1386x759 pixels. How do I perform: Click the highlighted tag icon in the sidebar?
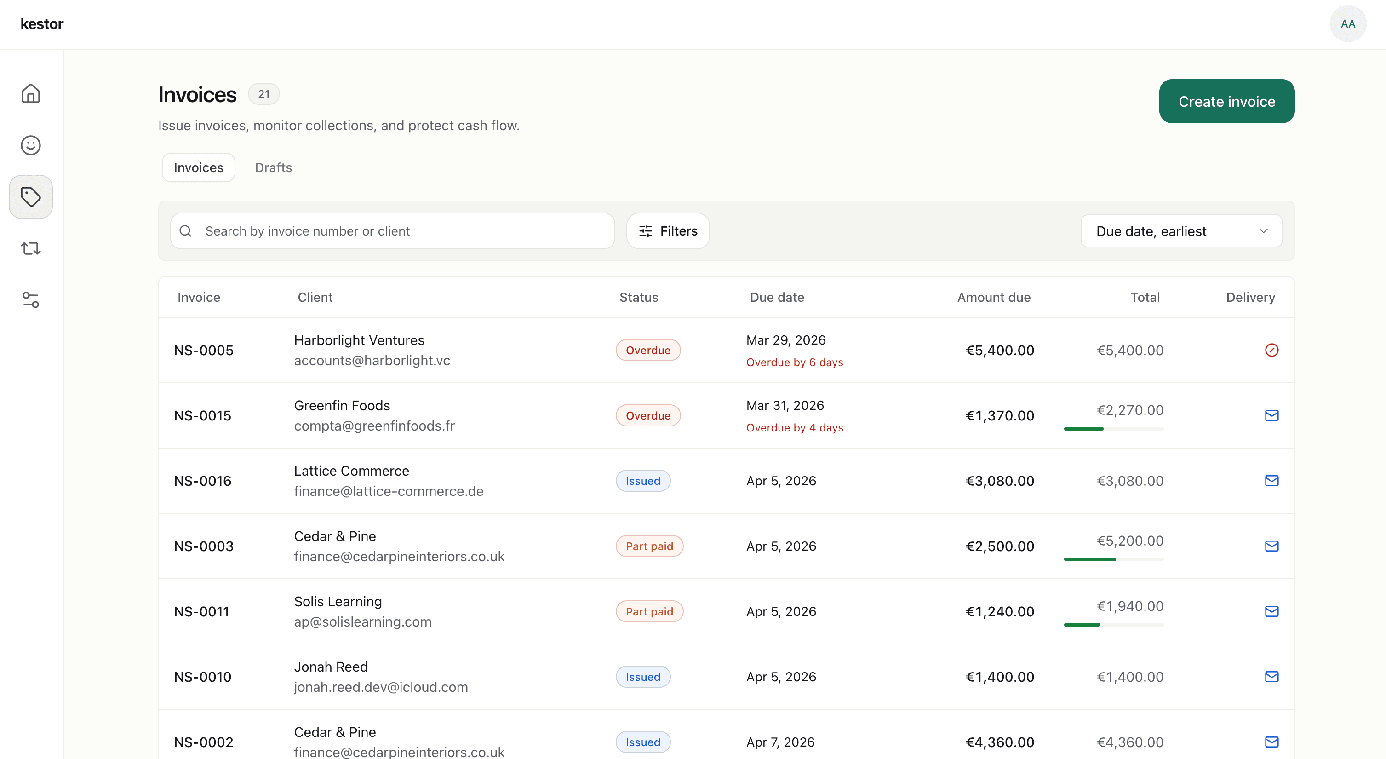pos(30,196)
